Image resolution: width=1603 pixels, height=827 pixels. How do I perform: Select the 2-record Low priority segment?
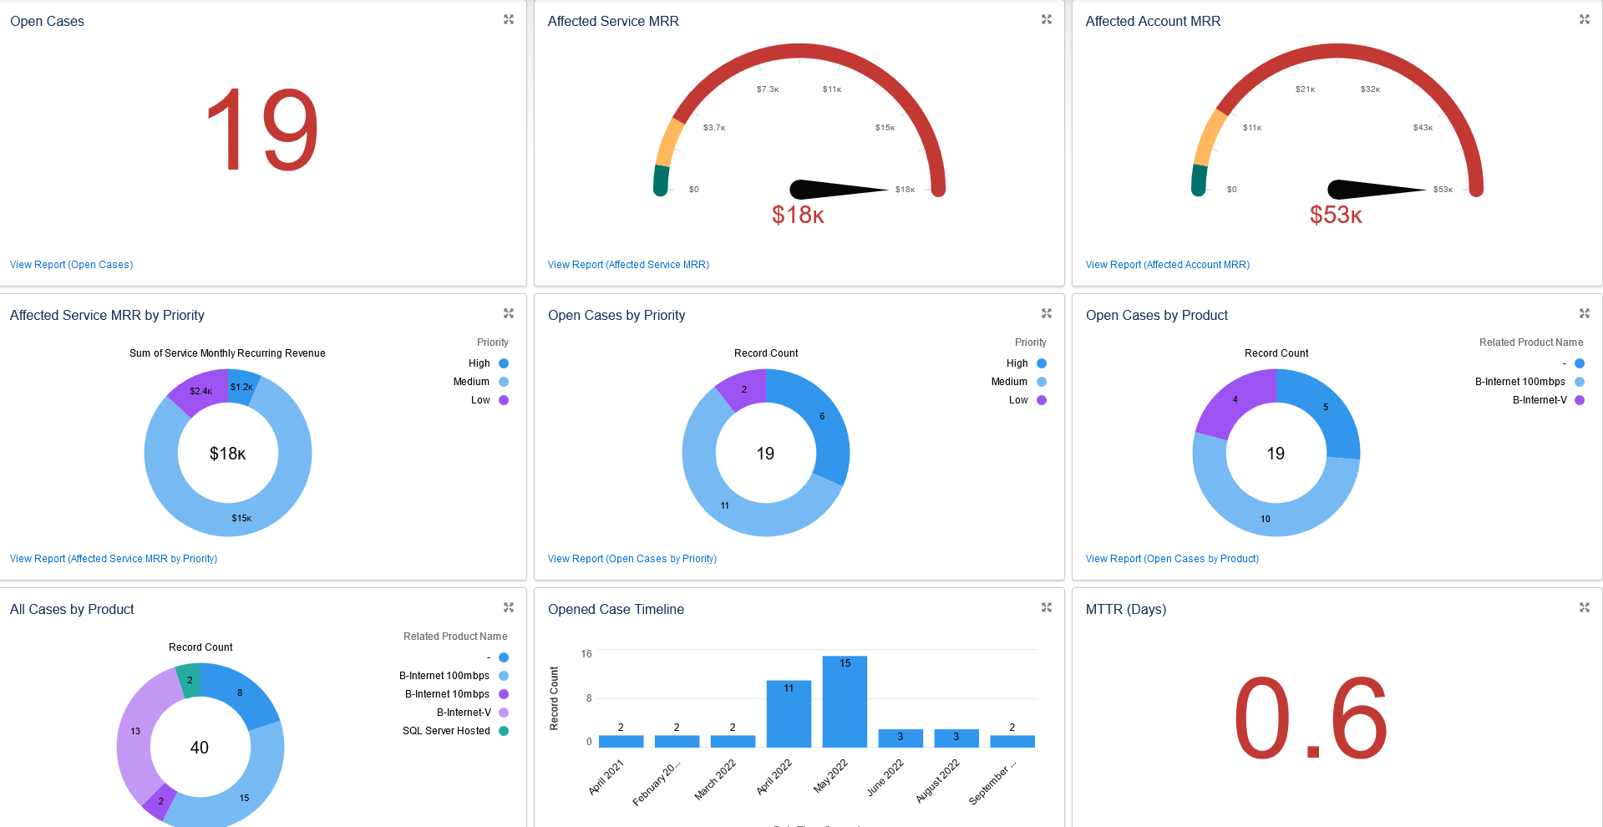tap(744, 389)
